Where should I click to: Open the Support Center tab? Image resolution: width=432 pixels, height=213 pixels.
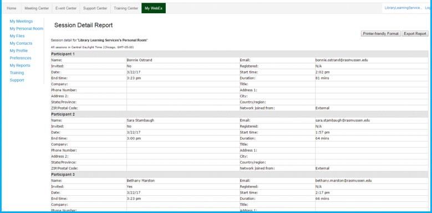(x=95, y=8)
